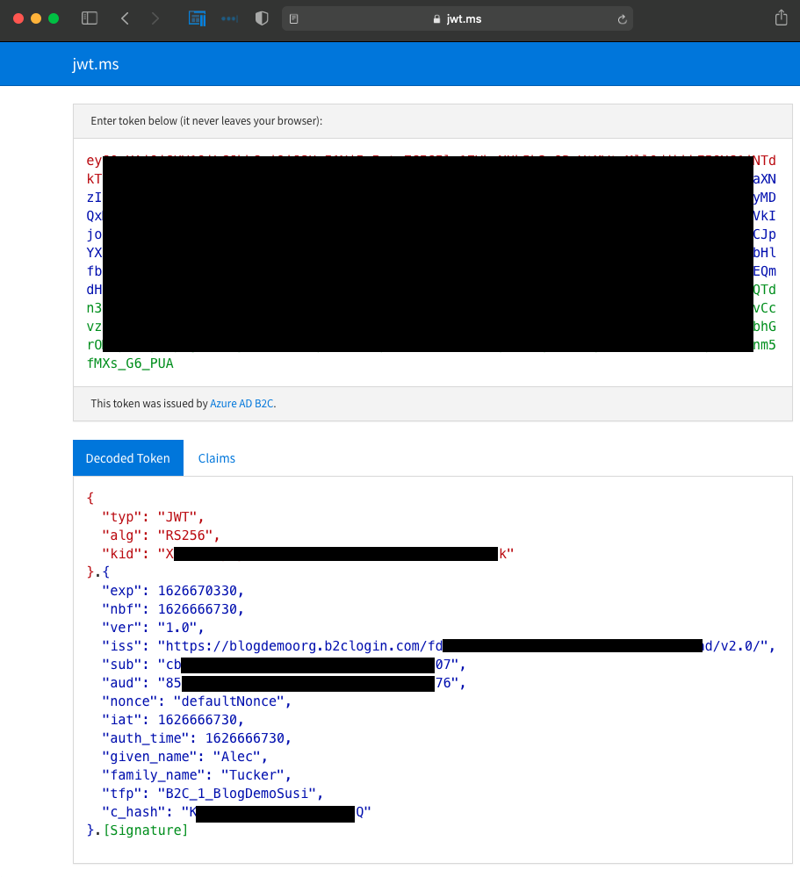Open the Azure AD B2C link

(x=241, y=403)
